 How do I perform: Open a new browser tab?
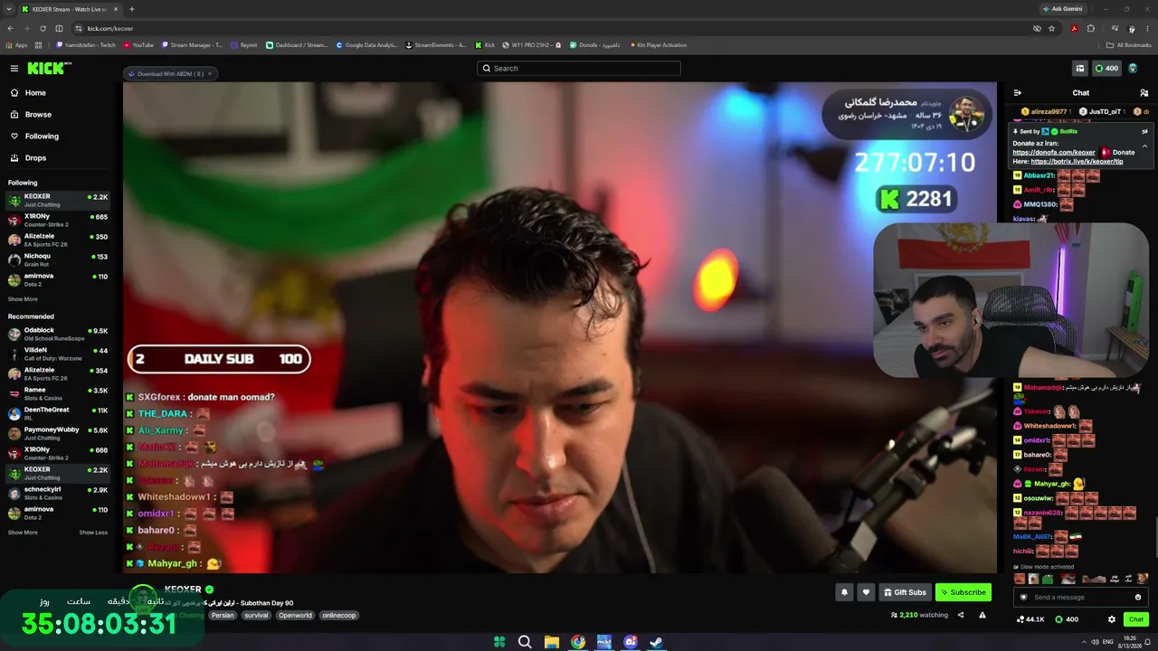pos(132,9)
